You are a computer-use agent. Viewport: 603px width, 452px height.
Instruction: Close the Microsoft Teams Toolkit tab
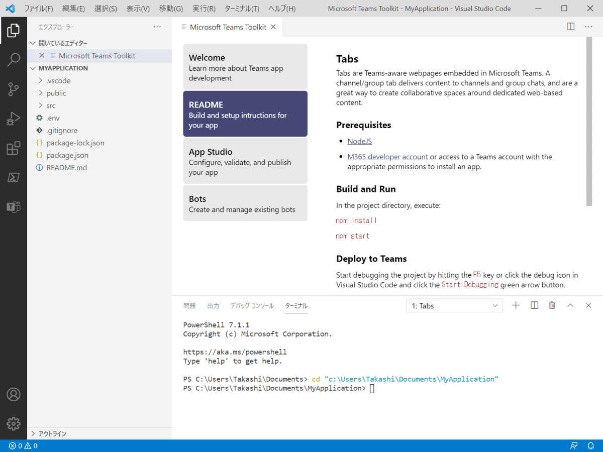click(x=273, y=27)
